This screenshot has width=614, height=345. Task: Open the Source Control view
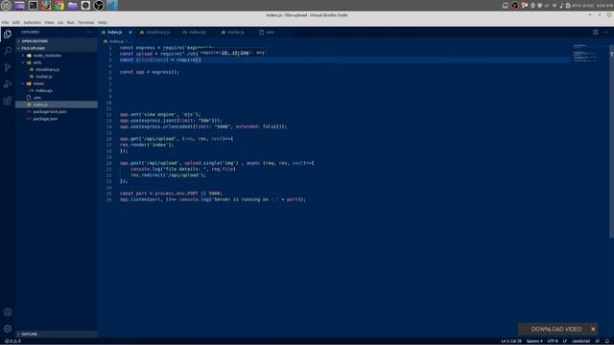(x=8, y=67)
